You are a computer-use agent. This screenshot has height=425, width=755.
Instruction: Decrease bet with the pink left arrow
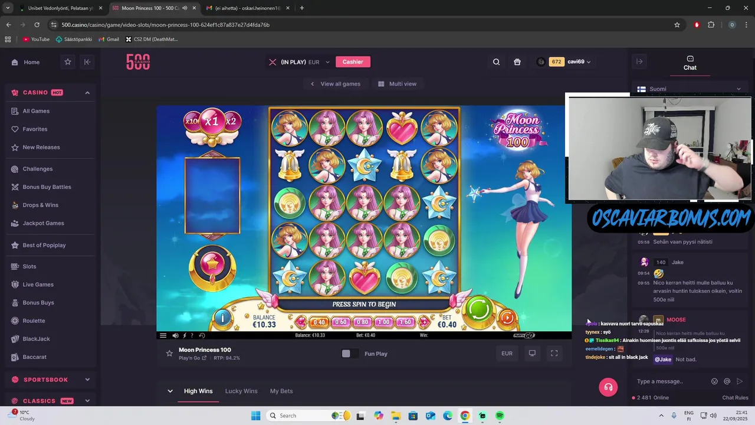pyautogui.click(x=301, y=322)
